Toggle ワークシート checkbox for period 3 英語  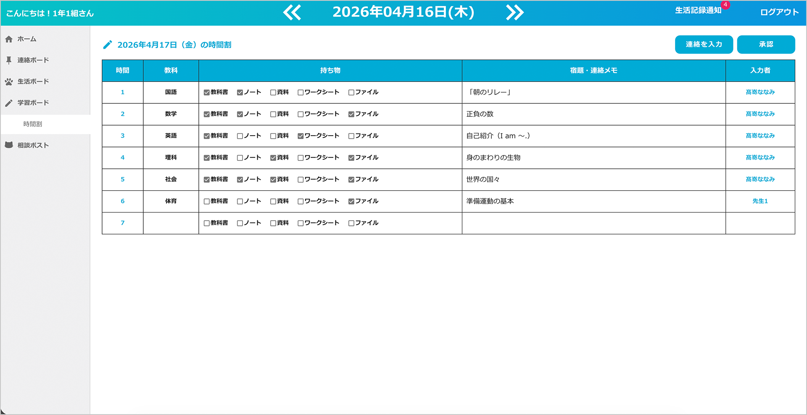[301, 136]
